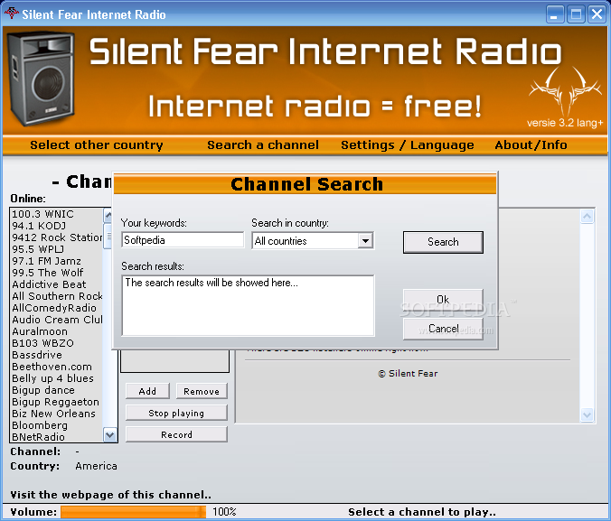The width and height of the screenshot is (611, 521).
Task: Select channel 9412 Rock Station
Action: click(57, 237)
